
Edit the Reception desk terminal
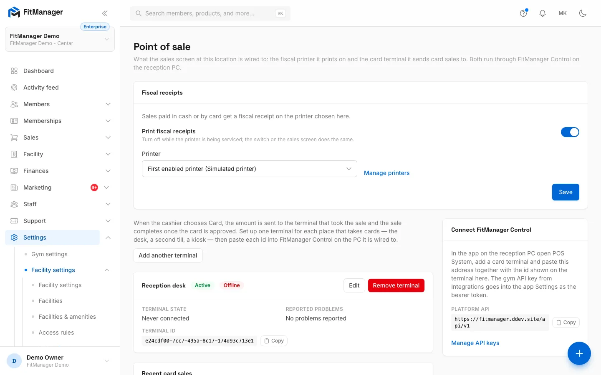(x=354, y=285)
